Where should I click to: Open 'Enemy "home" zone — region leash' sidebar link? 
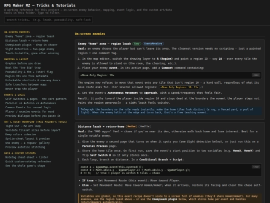pos(29,36)
